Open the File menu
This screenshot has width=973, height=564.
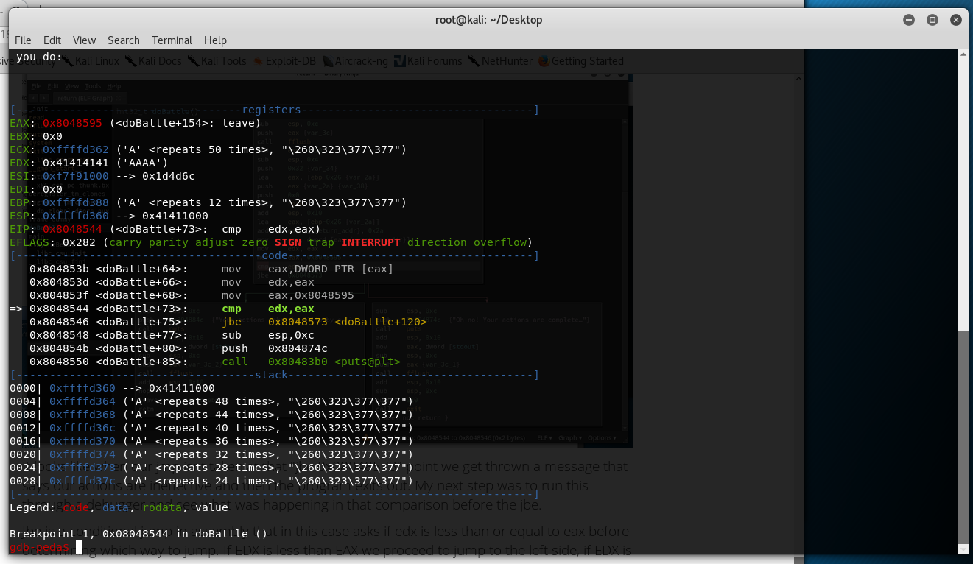[23, 40]
